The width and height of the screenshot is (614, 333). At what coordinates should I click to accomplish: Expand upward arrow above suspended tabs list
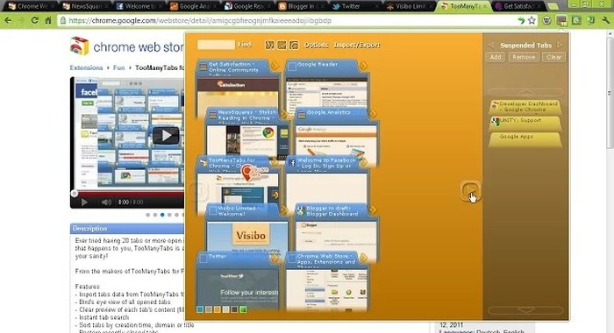(x=525, y=92)
